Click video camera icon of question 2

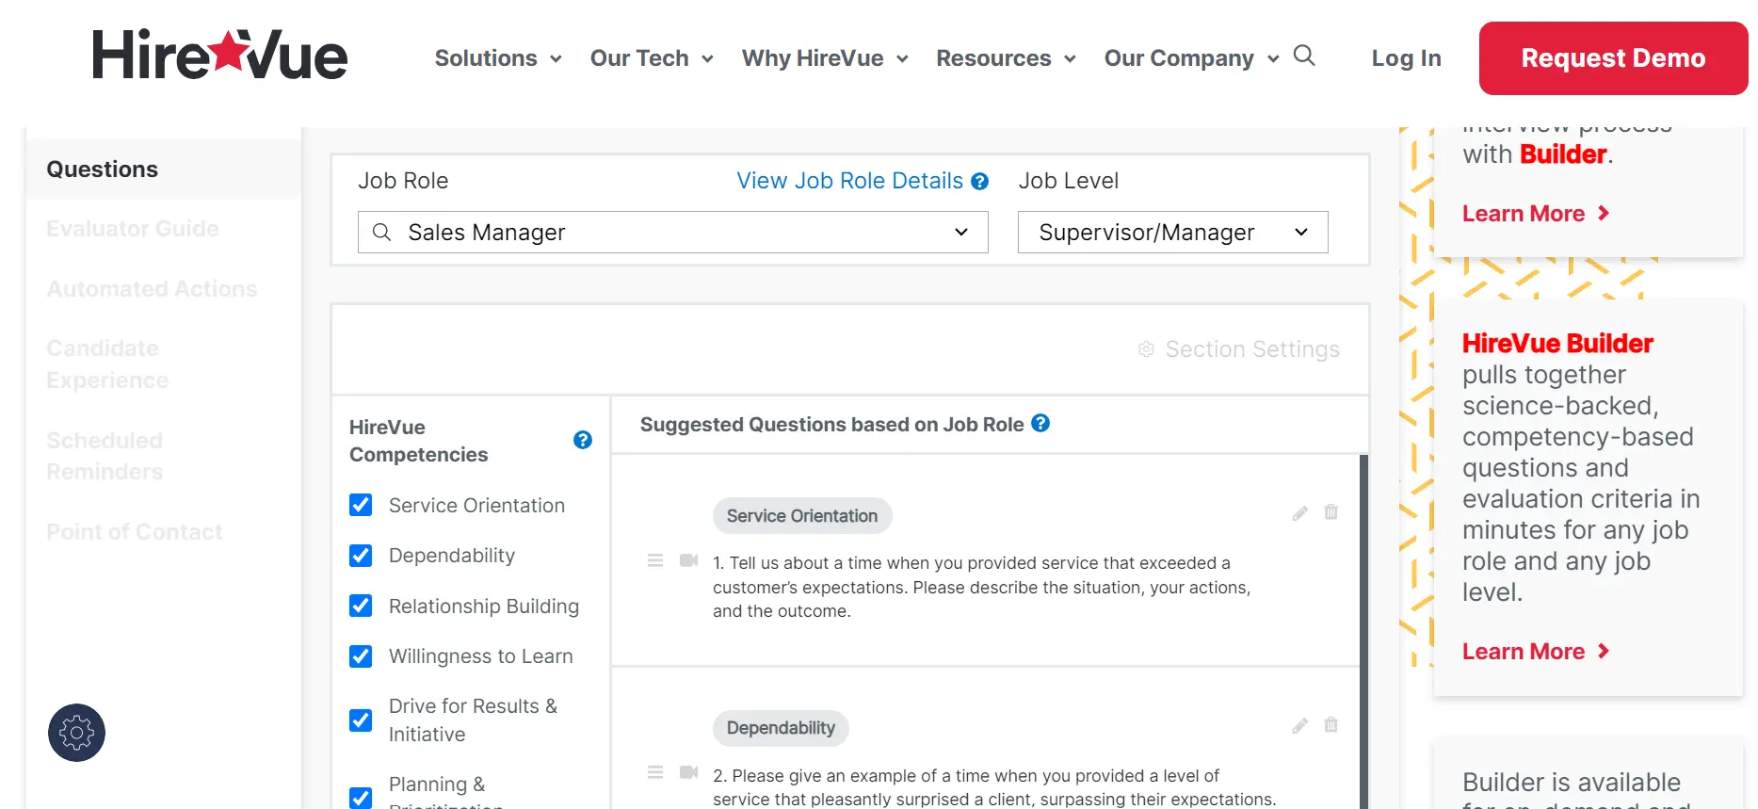688,772
